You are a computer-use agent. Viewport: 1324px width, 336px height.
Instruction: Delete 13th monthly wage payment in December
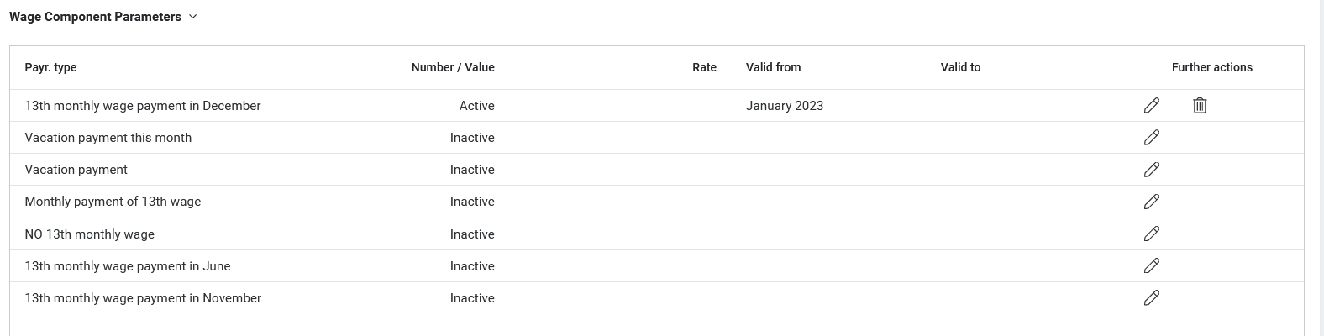pyautogui.click(x=1200, y=106)
